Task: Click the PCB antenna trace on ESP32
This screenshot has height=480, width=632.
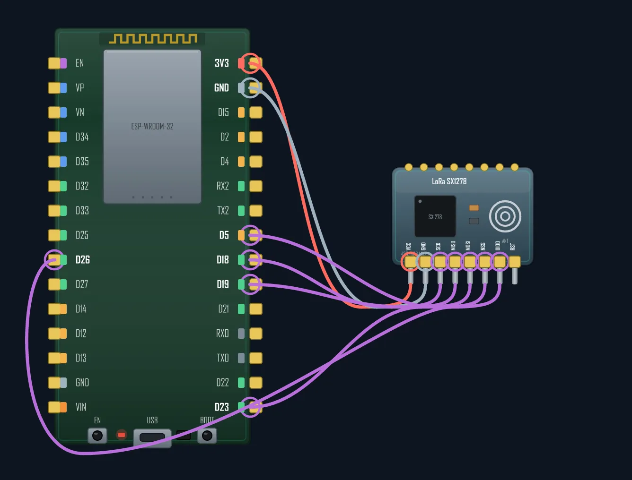Action: 153,39
